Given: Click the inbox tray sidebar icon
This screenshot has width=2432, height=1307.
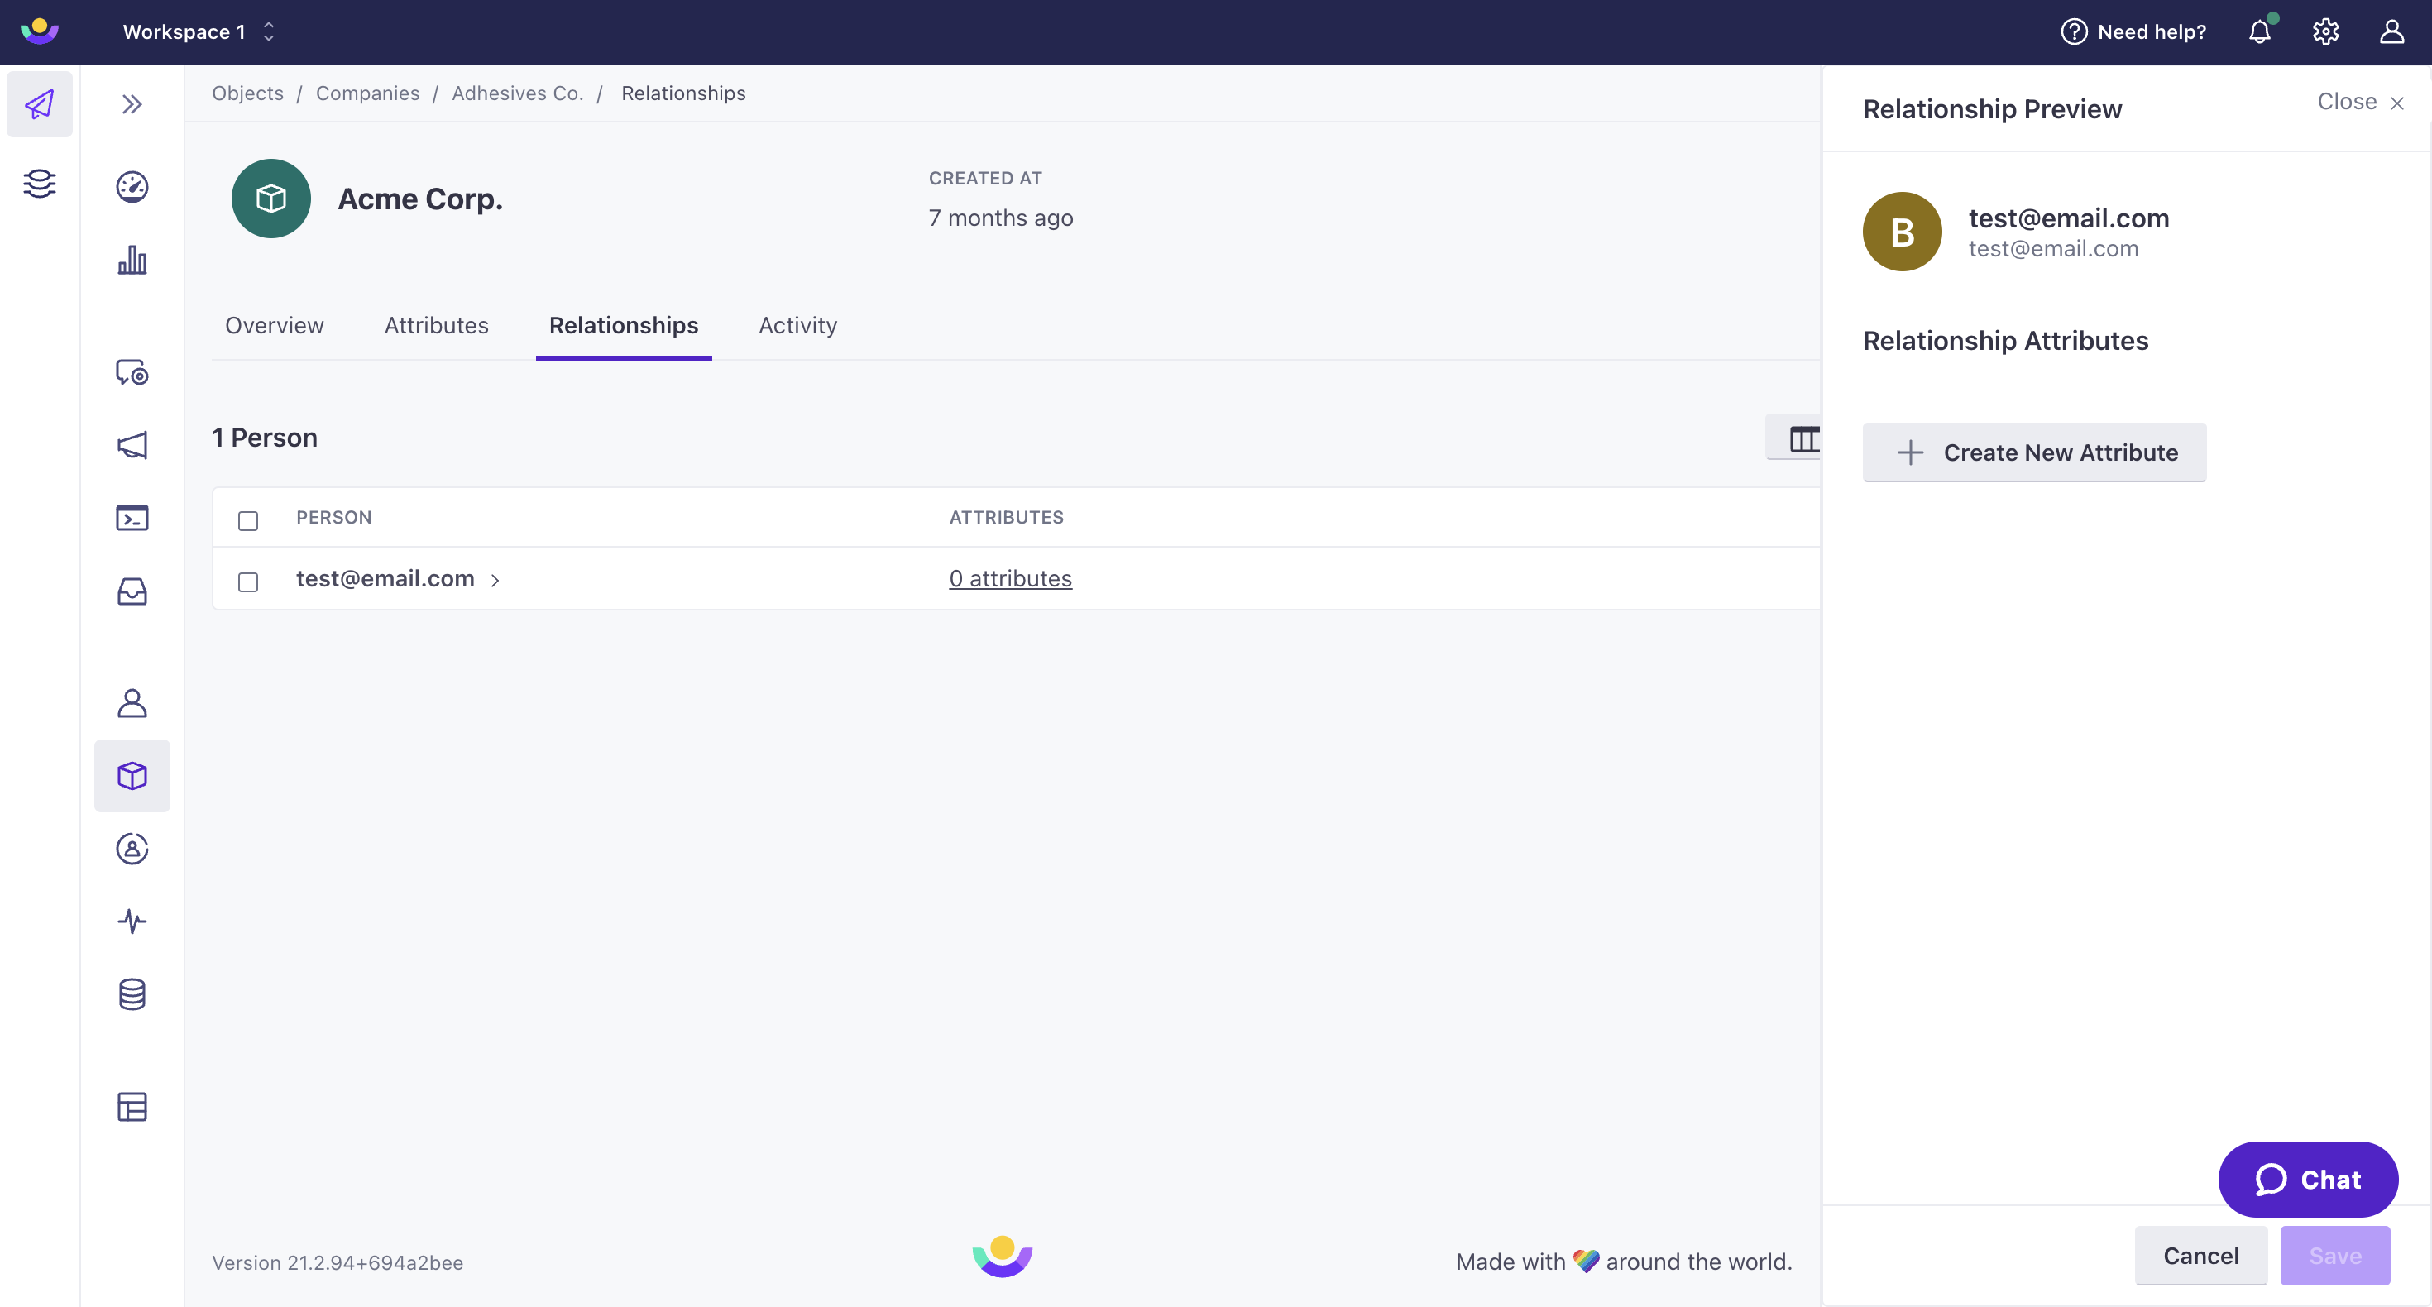Looking at the screenshot, I should click(x=132, y=591).
